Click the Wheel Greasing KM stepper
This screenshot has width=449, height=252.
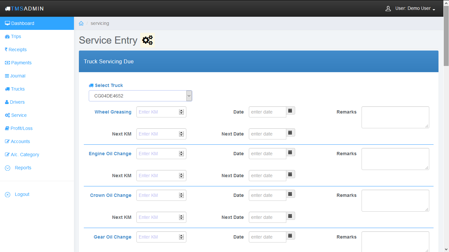click(x=181, y=112)
